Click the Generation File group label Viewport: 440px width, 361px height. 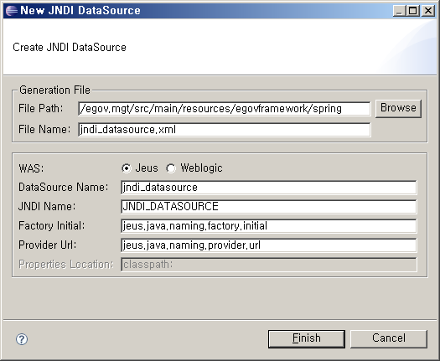[x=54, y=90]
